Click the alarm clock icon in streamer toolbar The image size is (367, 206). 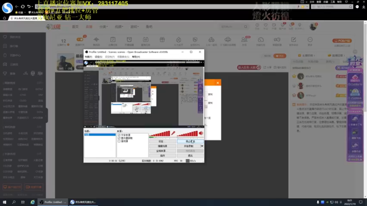coord(129,39)
